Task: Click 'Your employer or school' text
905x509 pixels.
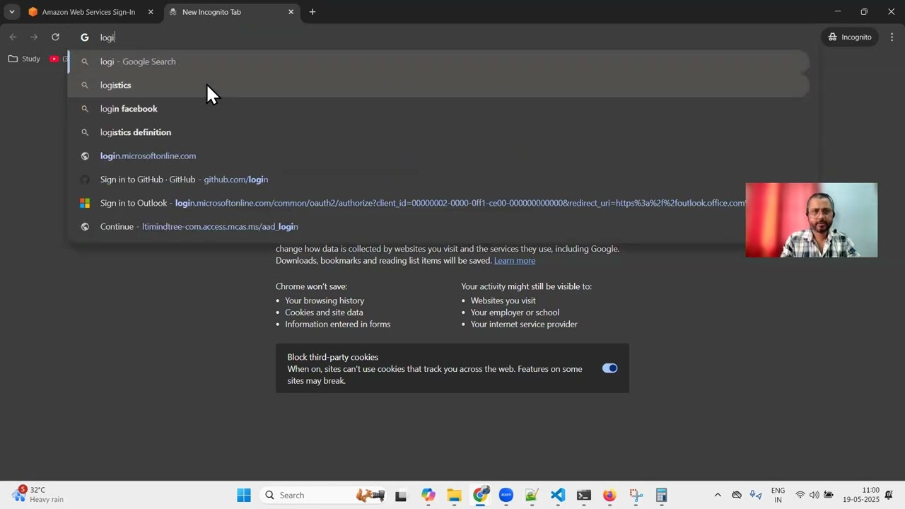Action: [x=515, y=312]
